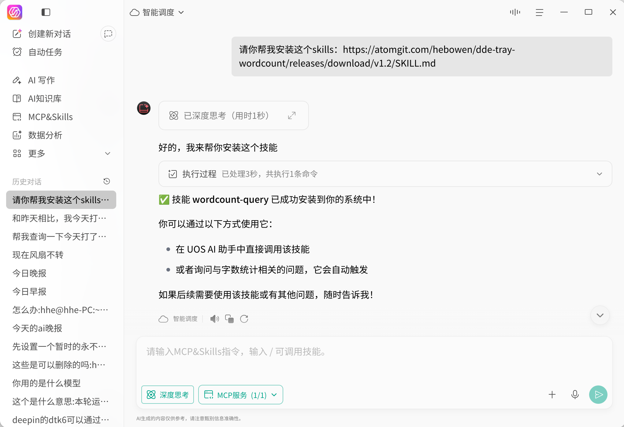This screenshot has width=624, height=427.
Task: Open the 智能调度 model dropdown
Action: 157,12
